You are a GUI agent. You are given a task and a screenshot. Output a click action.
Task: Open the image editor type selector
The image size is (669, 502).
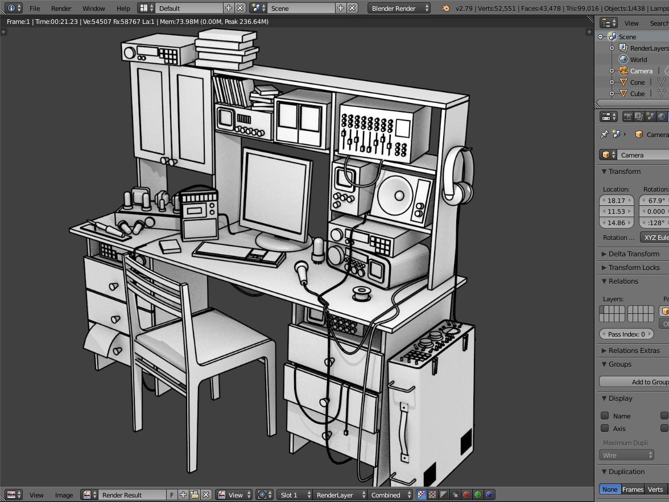pyautogui.click(x=14, y=495)
